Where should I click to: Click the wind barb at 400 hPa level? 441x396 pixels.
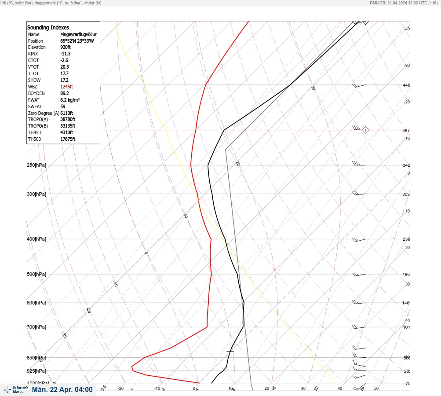(359, 240)
